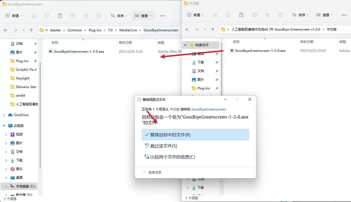Sort by 类型 column in left window
The width and height of the screenshot is (351, 202).
(161, 43)
